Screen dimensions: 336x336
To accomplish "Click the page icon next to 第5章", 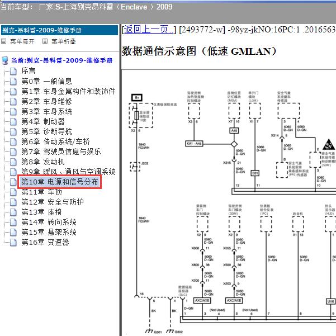I will (13, 131).
